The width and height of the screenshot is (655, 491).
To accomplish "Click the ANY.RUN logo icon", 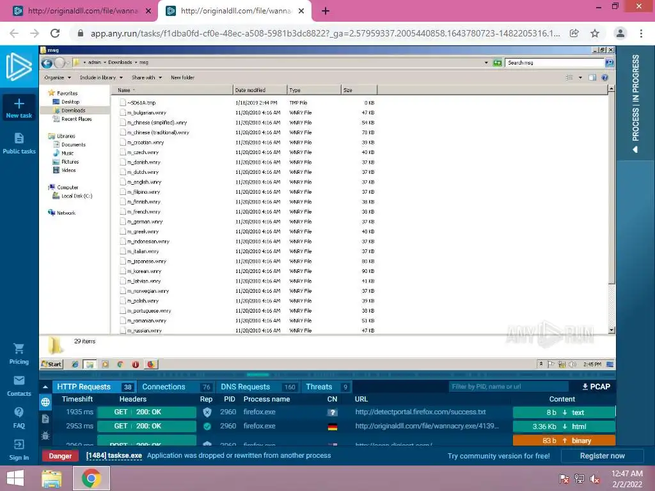I will [x=19, y=66].
